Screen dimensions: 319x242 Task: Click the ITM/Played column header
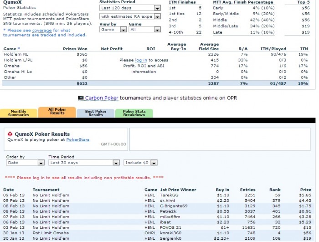pyautogui.click(x=273, y=49)
